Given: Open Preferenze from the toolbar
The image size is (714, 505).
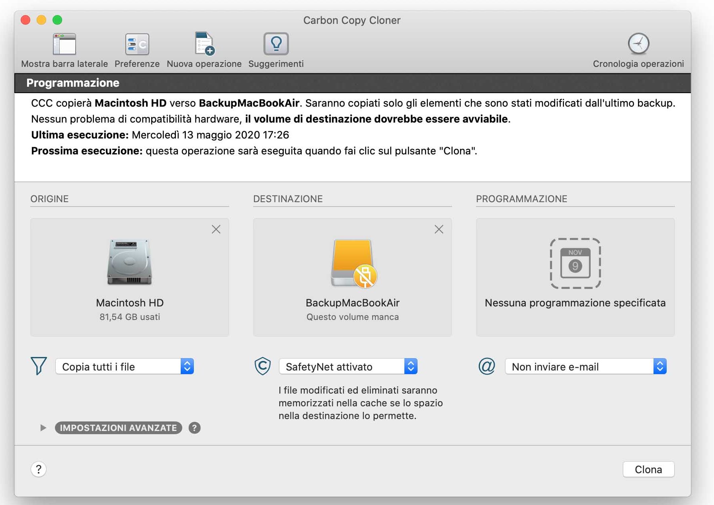Looking at the screenshot, I should coord(137,44).
